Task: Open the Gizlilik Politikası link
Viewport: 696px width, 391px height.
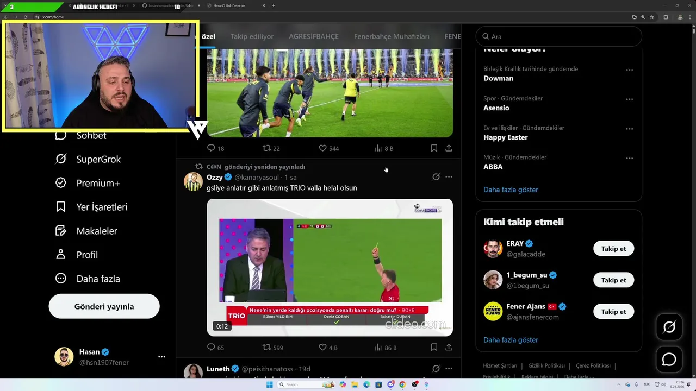Action: tap(546, 365)
